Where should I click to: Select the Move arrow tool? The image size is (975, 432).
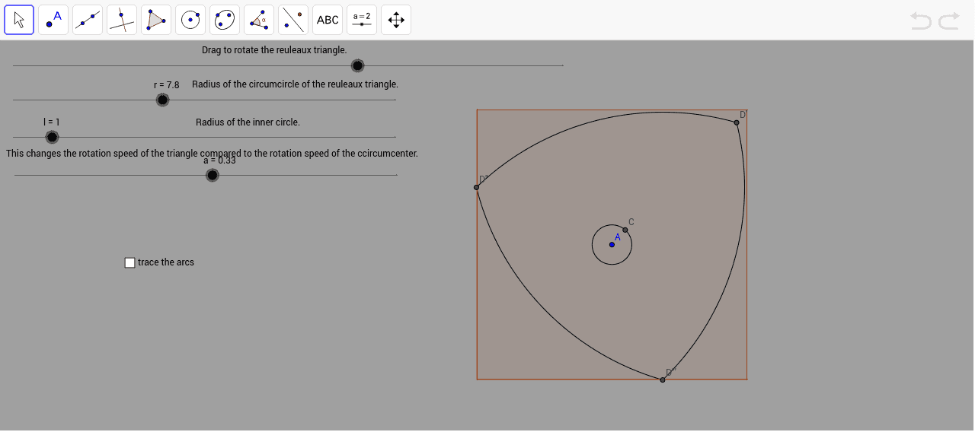tap(19, 20)
